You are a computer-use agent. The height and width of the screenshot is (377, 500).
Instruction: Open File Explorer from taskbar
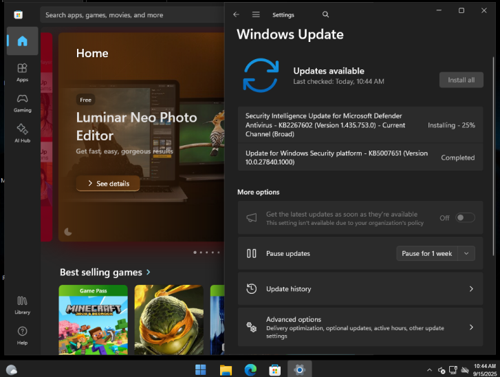click(226, 369)
